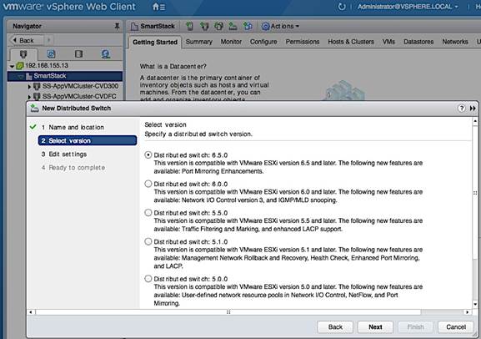Open the Administrator@VSPHERE.LOCAL dropdown
This screenshot has height=339, width=481.
click(408, 7)
